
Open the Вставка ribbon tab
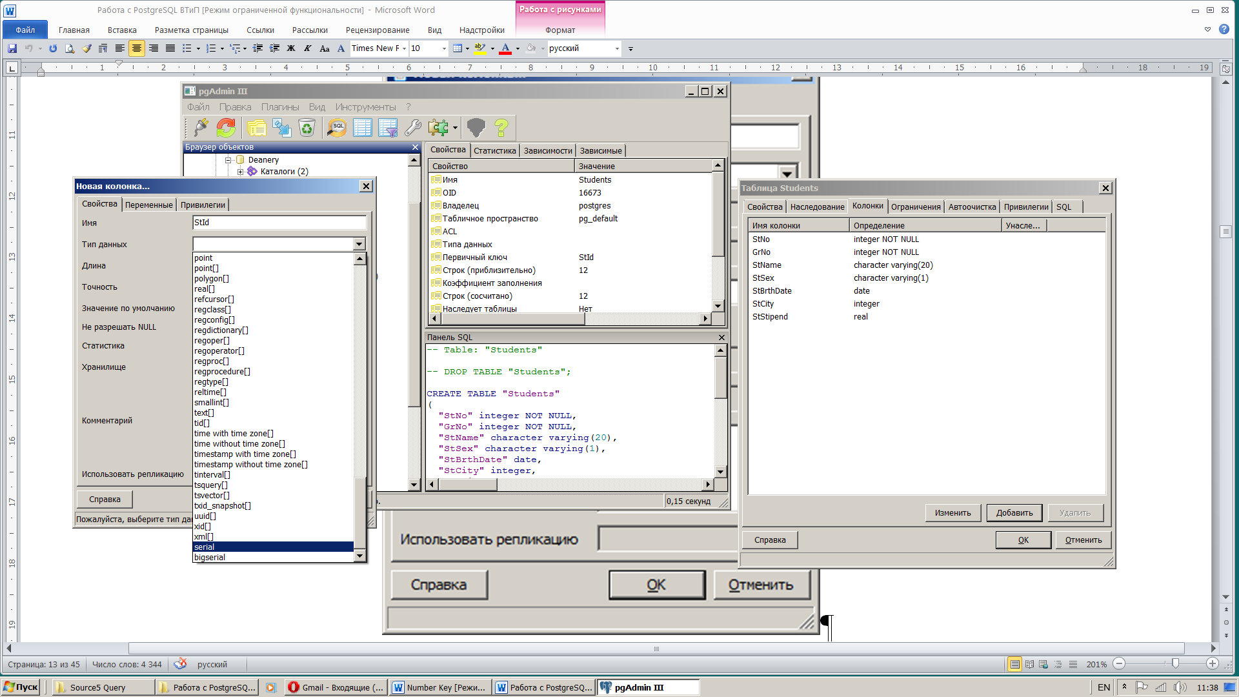[x=122, y=30]
